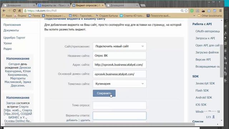Close the виджеты вк search tab

[68, 5]
